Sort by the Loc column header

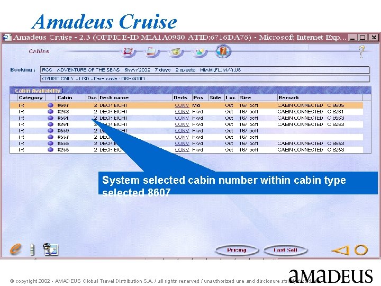pyautogui.click(x=231, y=97)
